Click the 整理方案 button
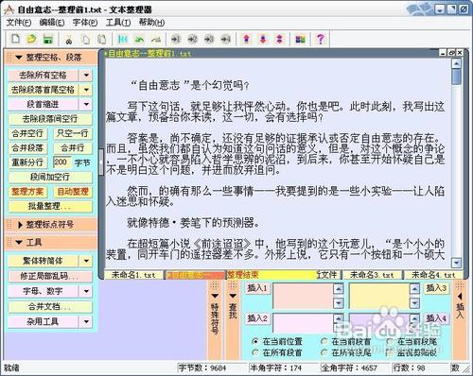The image size is (473, 376). coord(27,192)
